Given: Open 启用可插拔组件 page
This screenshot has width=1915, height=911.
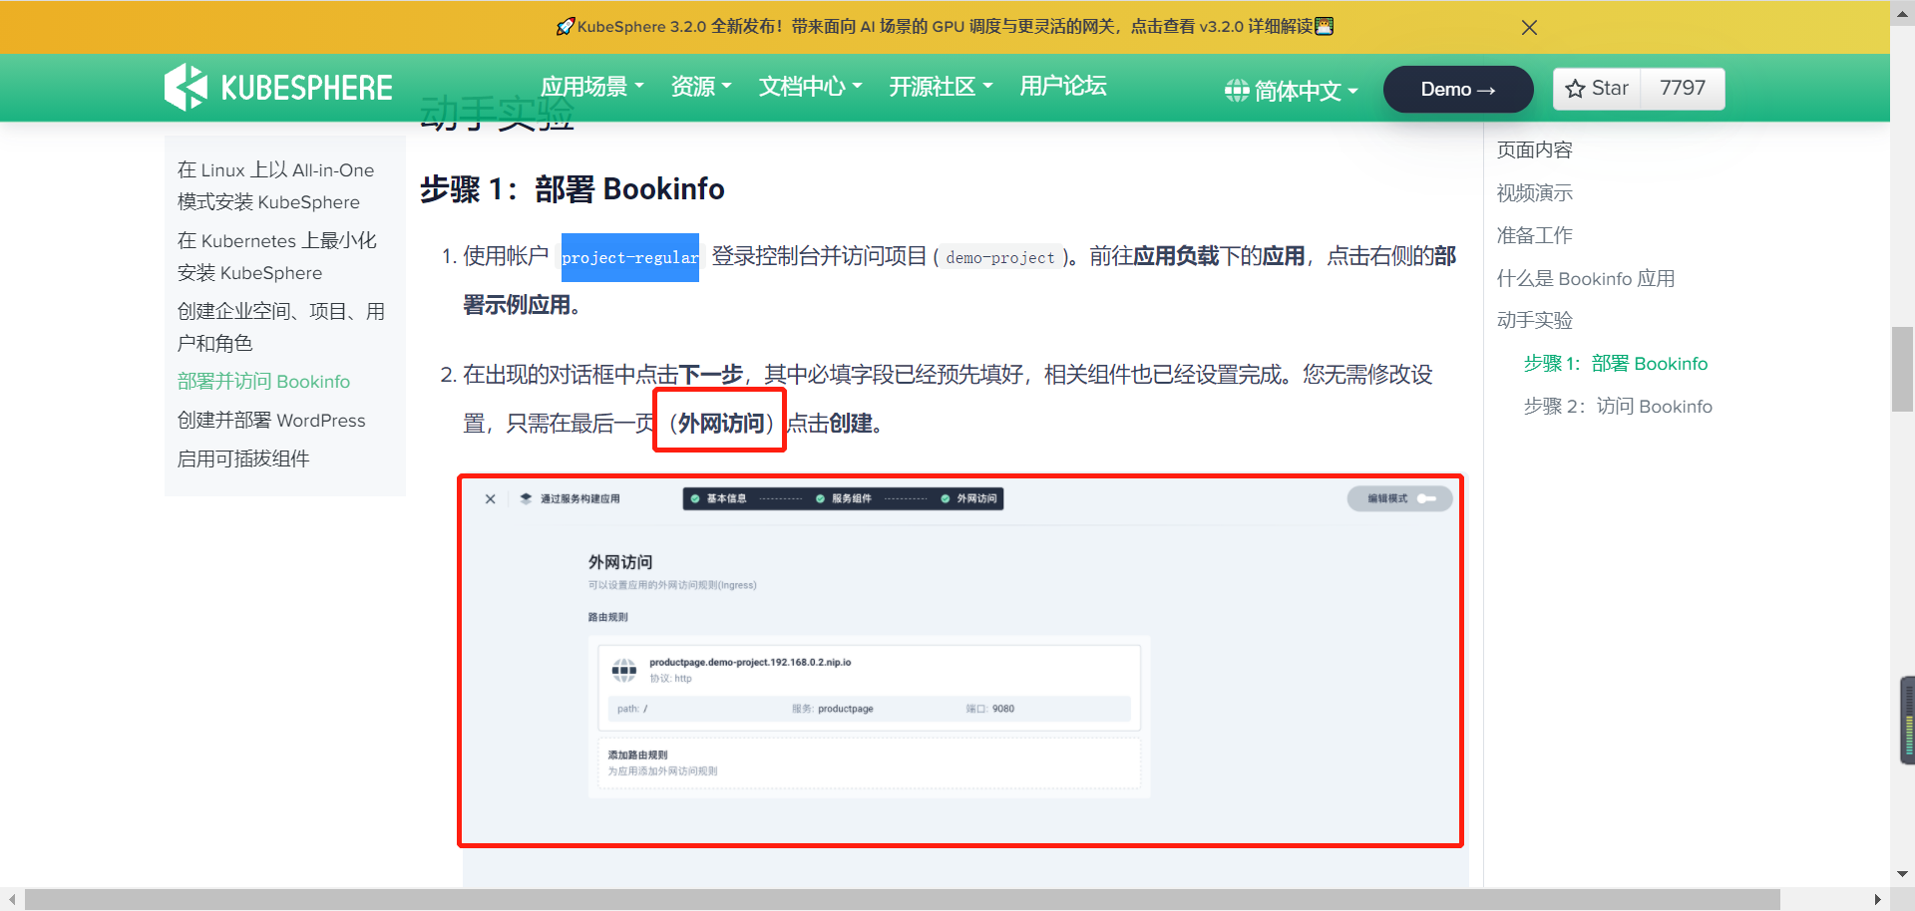Looking at the screenshot, I should [x=243, y=458].
